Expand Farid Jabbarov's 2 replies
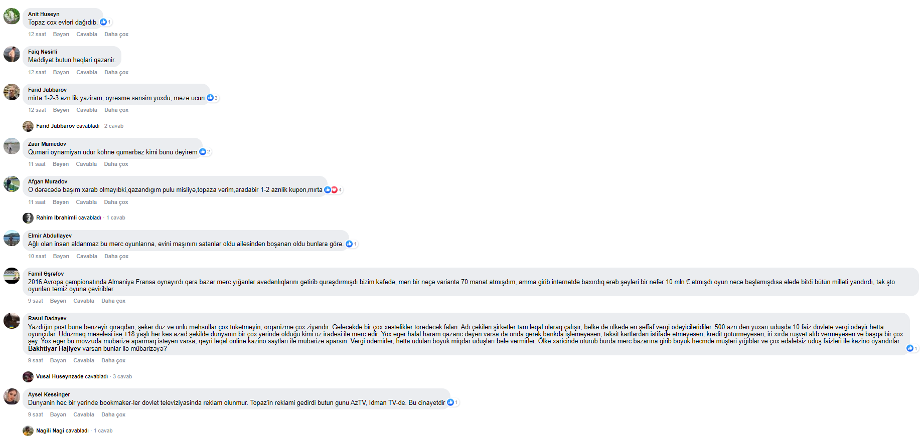This screenshot has height=437, width=922. (x=73, y=126)
